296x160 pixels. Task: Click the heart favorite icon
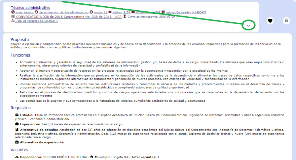[270, 20]
